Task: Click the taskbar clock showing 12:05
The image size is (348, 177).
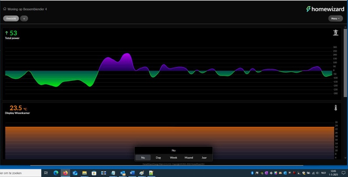Action: pos(334,173)
